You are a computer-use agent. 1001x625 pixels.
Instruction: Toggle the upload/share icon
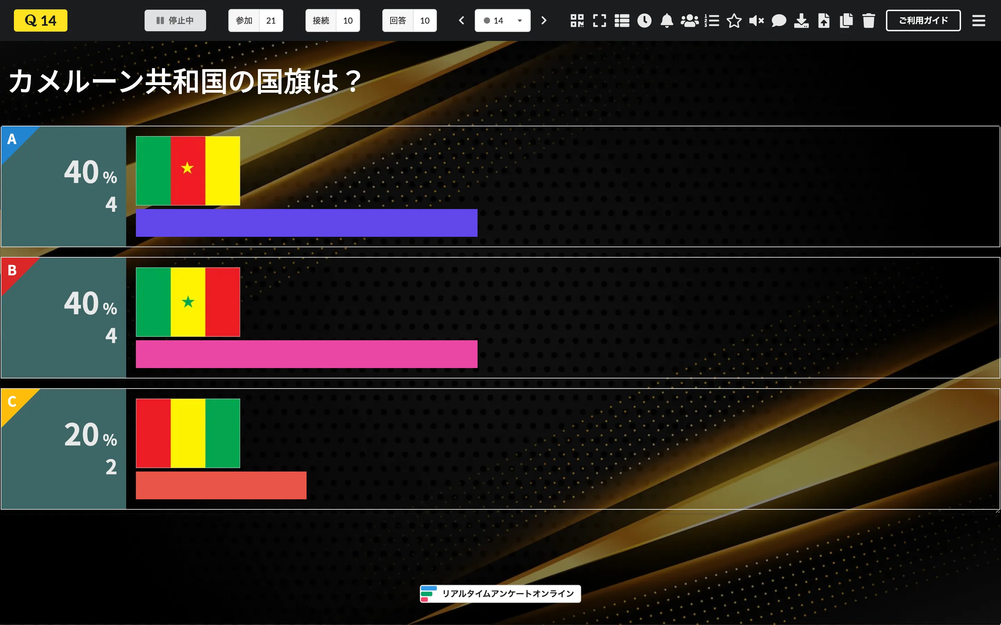[823, 20]
